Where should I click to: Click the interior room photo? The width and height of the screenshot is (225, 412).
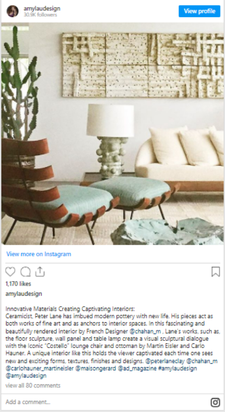112,133
